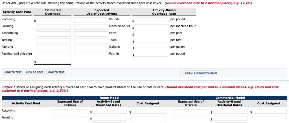This screenshot has width=289, height=123.
Task: Click the Expected Use of Cost Drivers header
Action: 102,12
